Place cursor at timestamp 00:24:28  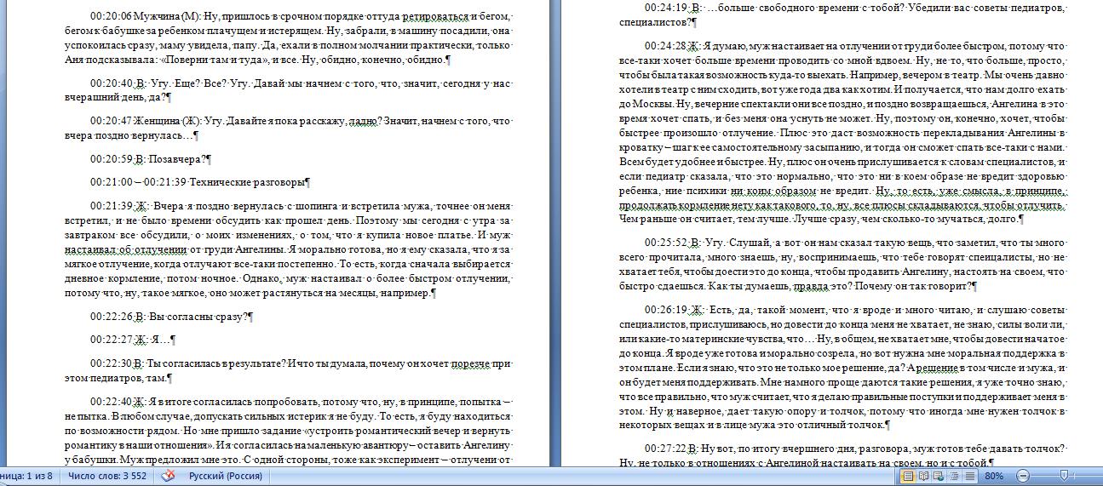pos(666,46)
